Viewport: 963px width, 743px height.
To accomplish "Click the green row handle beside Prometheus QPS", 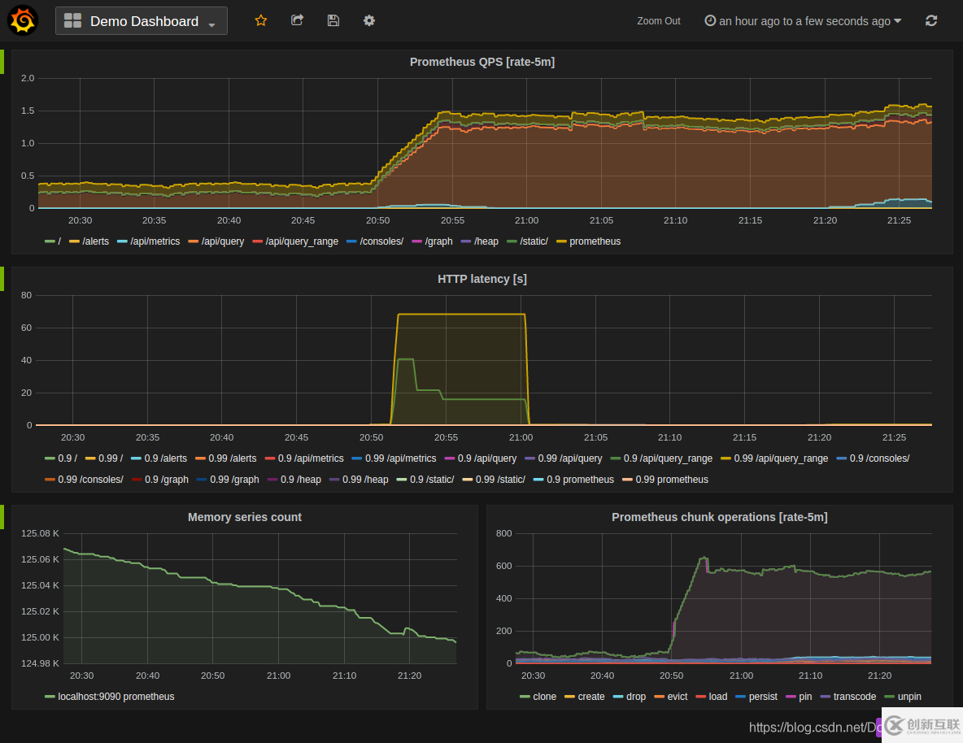I will click(2, 62).
